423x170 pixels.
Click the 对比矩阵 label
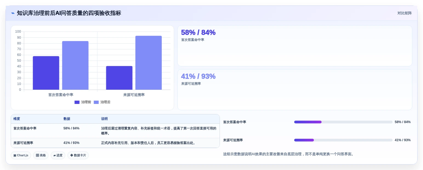coord(404,13)
